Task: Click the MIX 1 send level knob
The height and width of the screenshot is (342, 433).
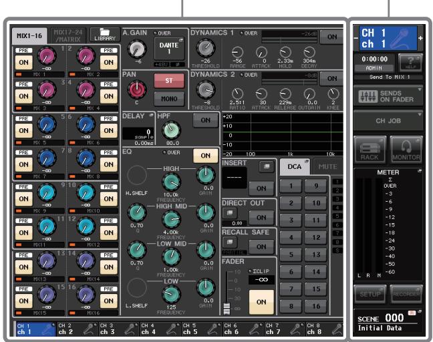Action: (x=46, y=56)
